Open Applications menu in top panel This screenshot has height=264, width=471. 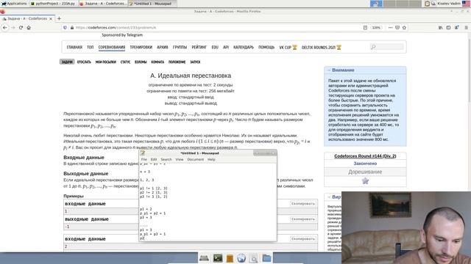click(14, 4)
